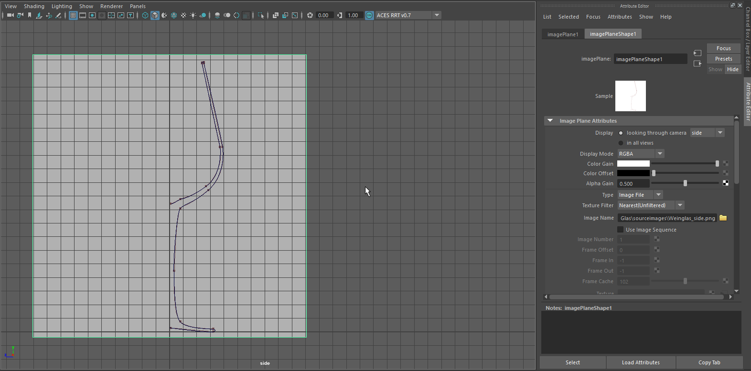
Task: Open the Renderer menu
Action: 111,6
